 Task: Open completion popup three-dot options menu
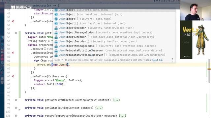pyautogui.click(x=172, y=60)
